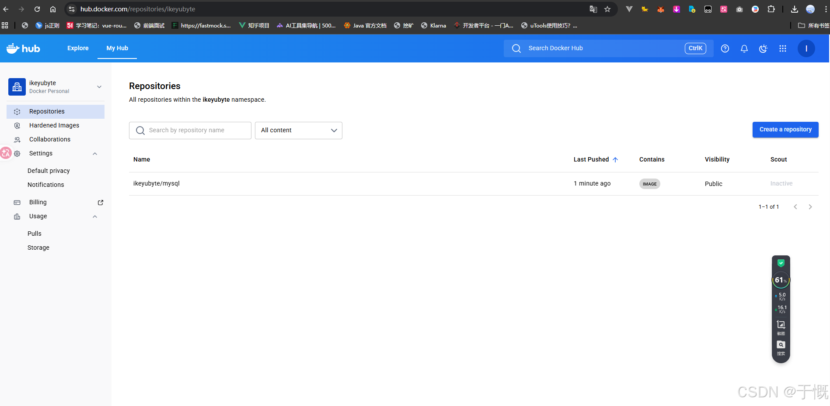Screen dimensions: 830x406
Task: Open the browser three-dot menu
Action: (x=826, y=9)
